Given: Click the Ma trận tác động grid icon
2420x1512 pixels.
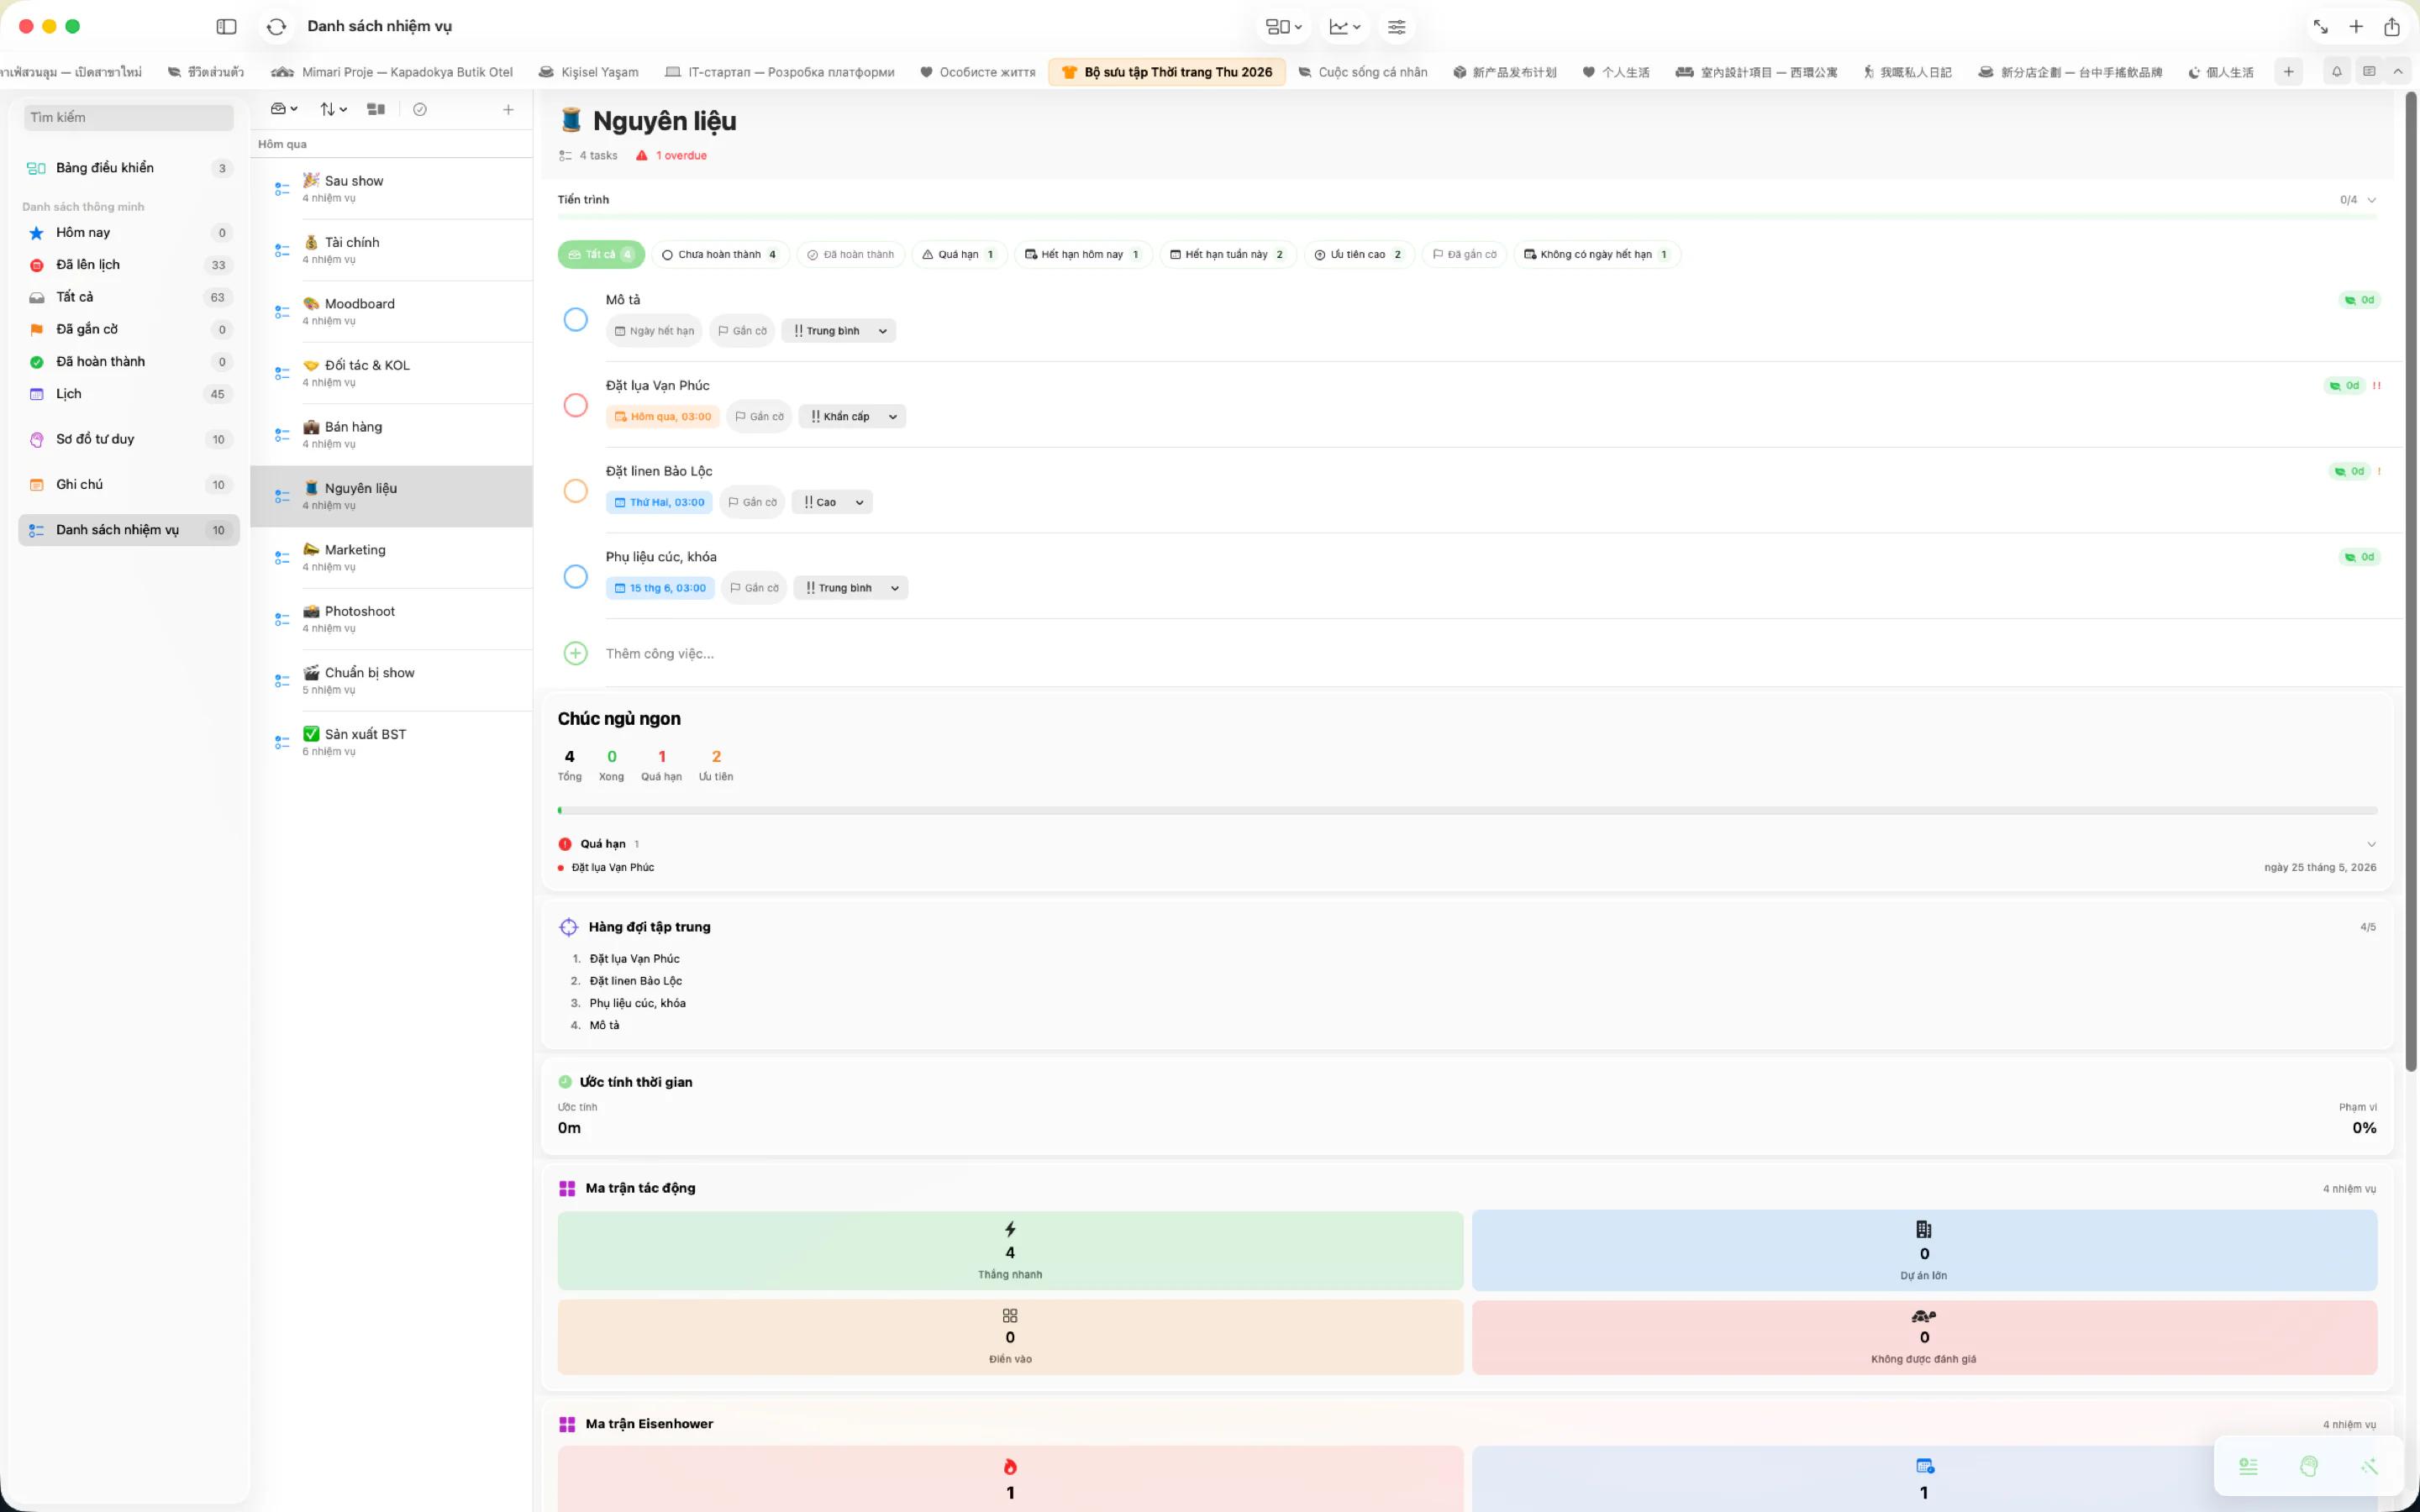Looking at the screenshot, I should pyautogui.click(x=567, y=1188).
